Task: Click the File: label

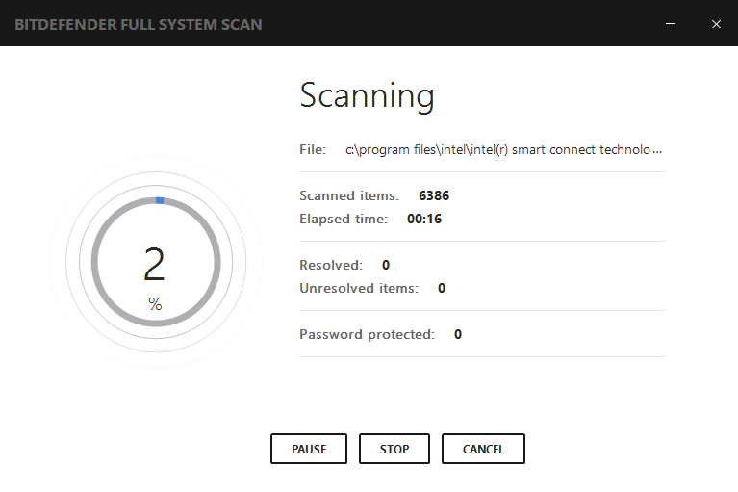Action: 313,150
